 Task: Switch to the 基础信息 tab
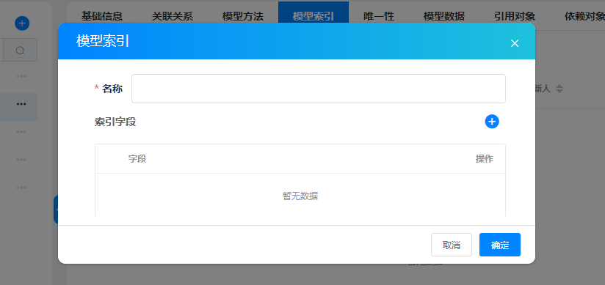click(x=102, y=16)
